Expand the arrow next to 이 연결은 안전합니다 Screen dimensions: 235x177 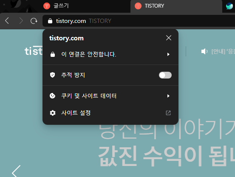click(x=168, y=54)
